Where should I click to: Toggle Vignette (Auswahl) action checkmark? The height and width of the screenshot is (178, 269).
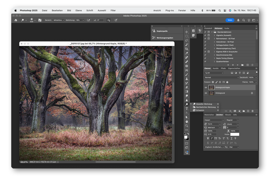[x=205, y=35]
